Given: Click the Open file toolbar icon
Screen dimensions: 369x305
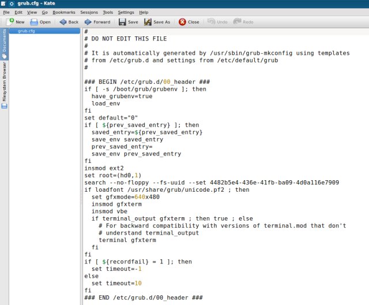Looking at the screenshot, I should (x=34, y=22).
